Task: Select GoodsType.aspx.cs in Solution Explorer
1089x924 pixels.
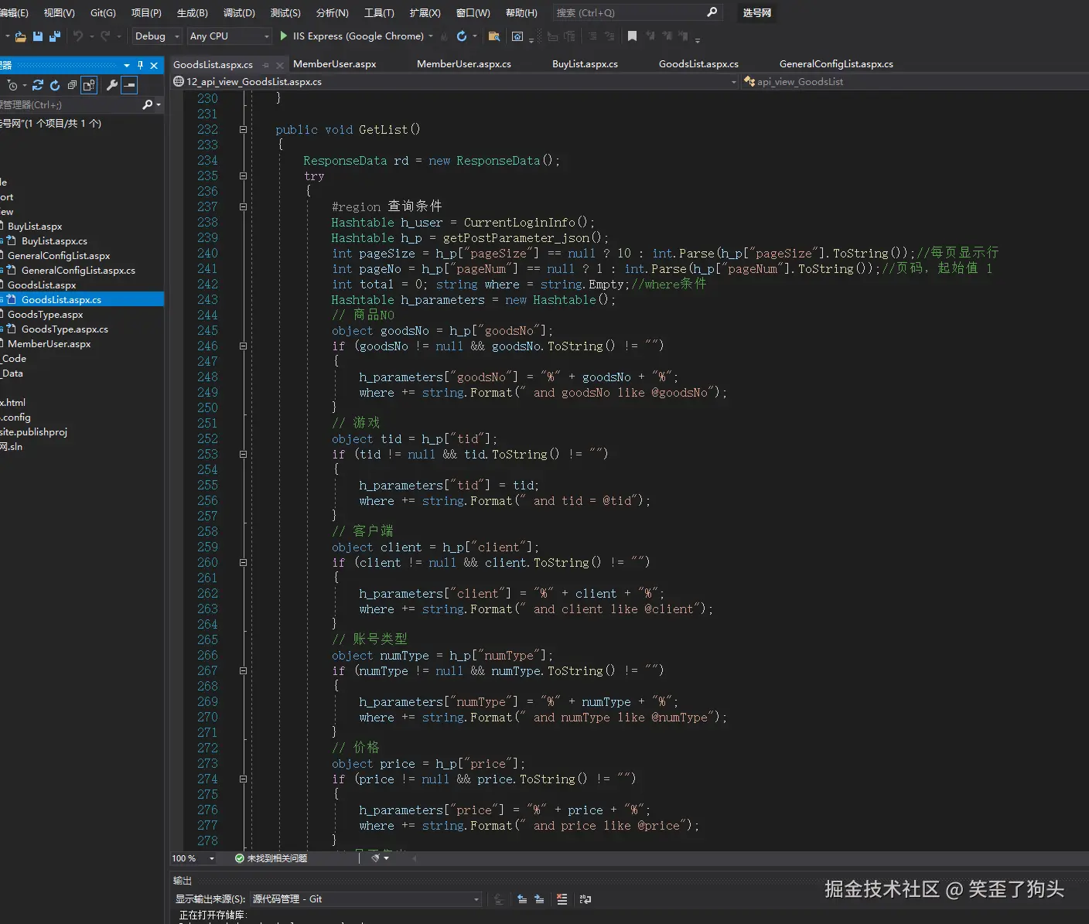Action: click(x=64, y=329)
